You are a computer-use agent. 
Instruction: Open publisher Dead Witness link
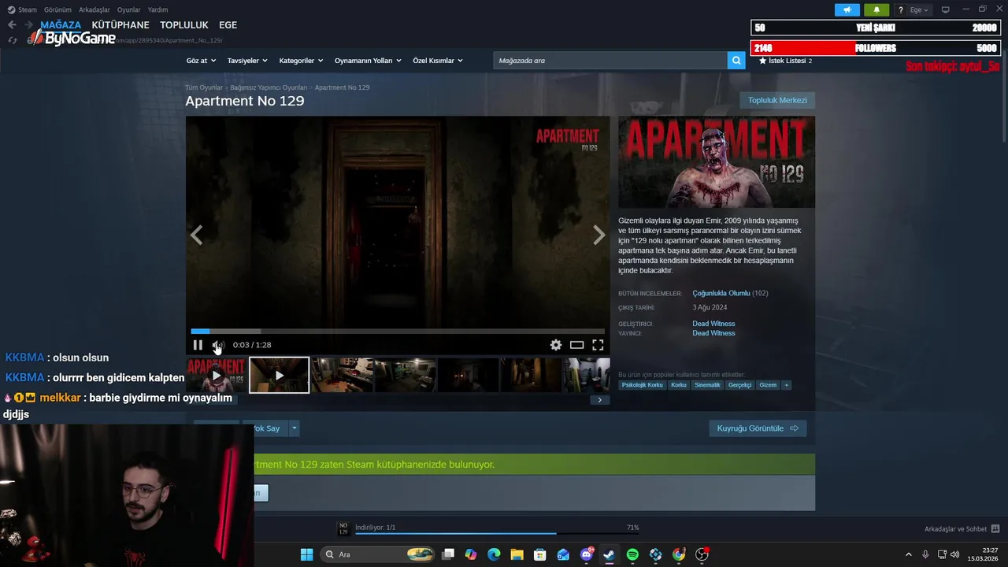(x=713, y=333)
